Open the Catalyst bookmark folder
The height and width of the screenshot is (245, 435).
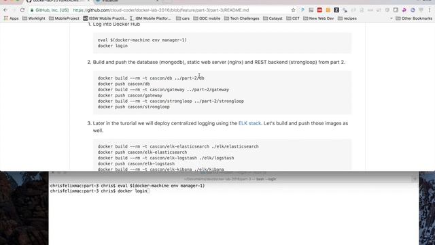click(x=273, y=18)
